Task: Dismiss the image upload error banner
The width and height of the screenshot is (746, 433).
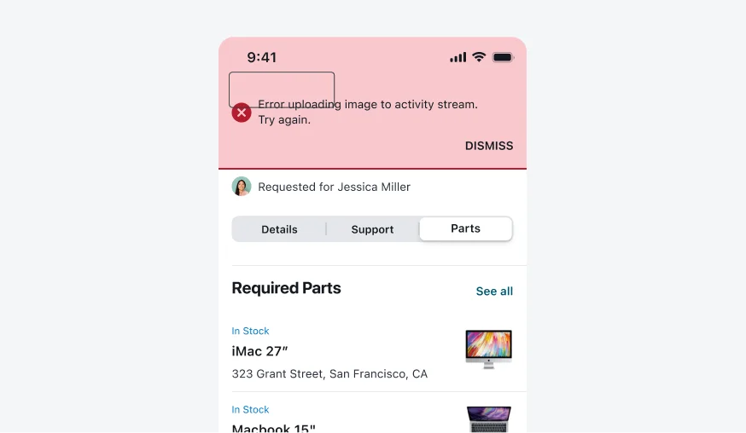Action: tap(489, 146)
